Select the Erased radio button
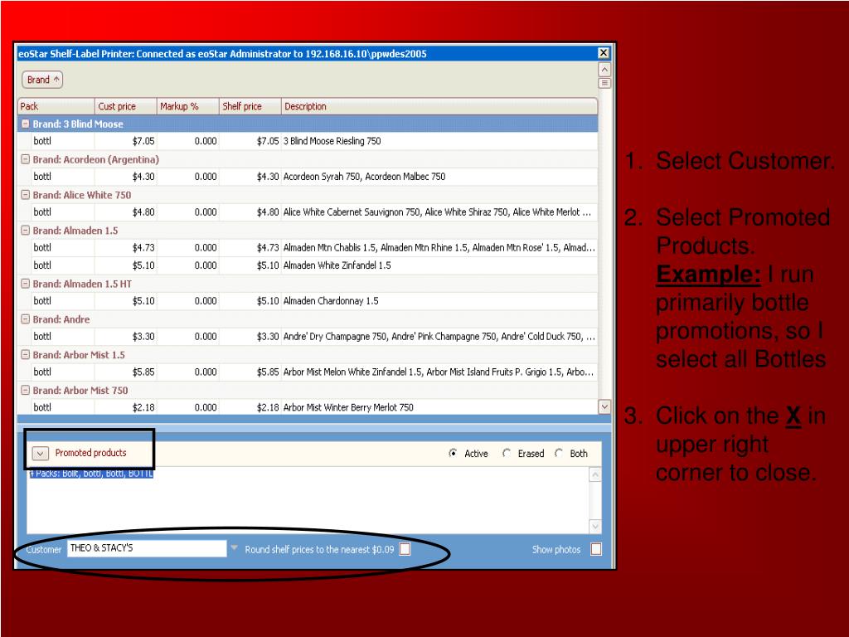Screen dimensions: 849x637 point(507,454)
